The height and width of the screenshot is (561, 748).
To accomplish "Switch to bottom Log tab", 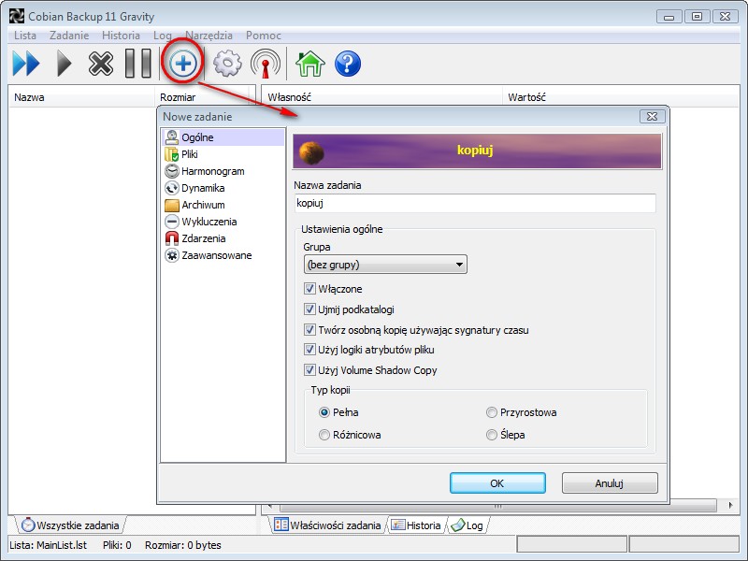I will tap(467, 525).
